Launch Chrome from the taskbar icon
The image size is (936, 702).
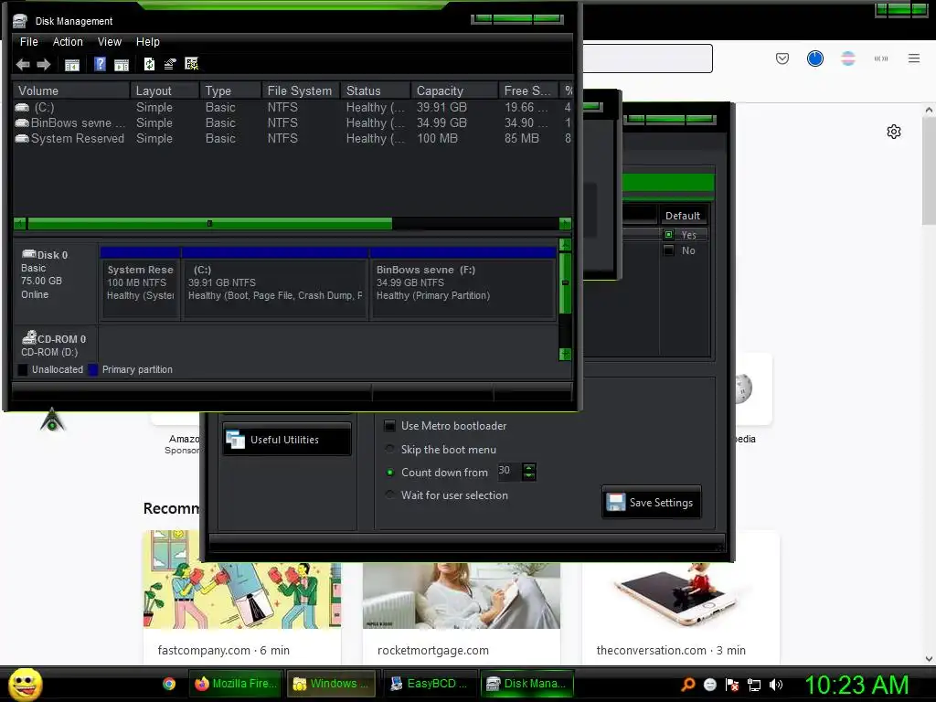pos(169,684)
